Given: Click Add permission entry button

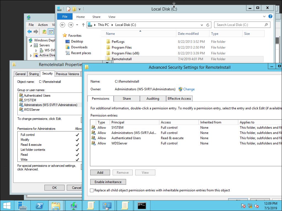Looking at the screenshot, I should pyautogui.click(x=100, y=172).
